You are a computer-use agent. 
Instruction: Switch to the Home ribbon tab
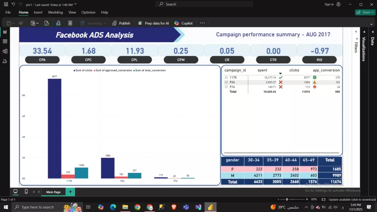pyautogui.click(x=23, y=12)
